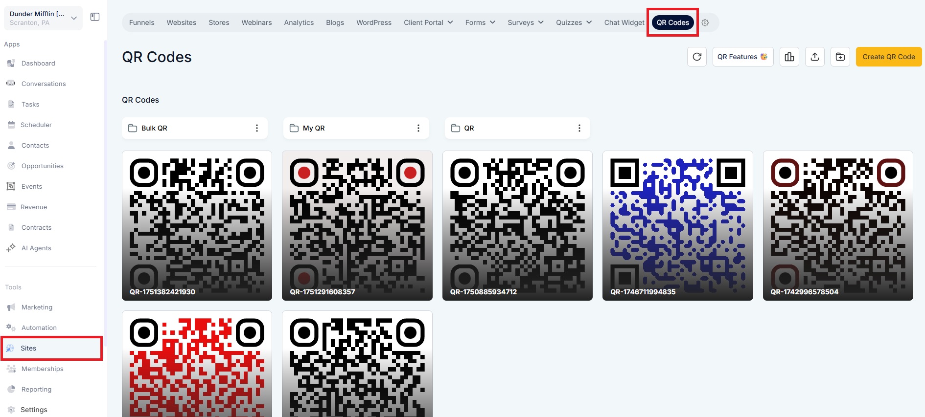Click the Reporting pie chart icon
The height and width of the screenshot is (417, 925).
(11, 389)
